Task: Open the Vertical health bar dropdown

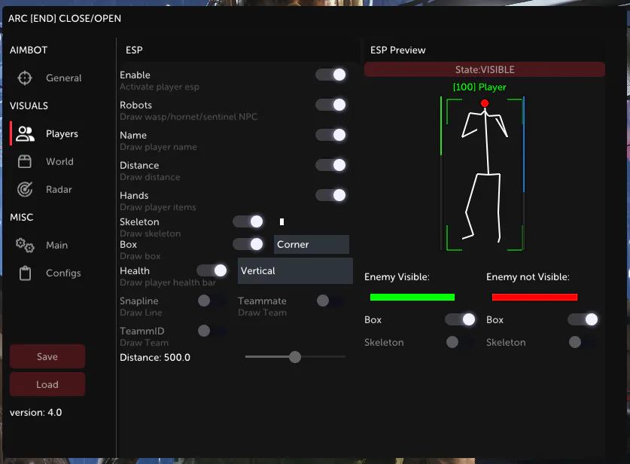Action: pos(294,270)
